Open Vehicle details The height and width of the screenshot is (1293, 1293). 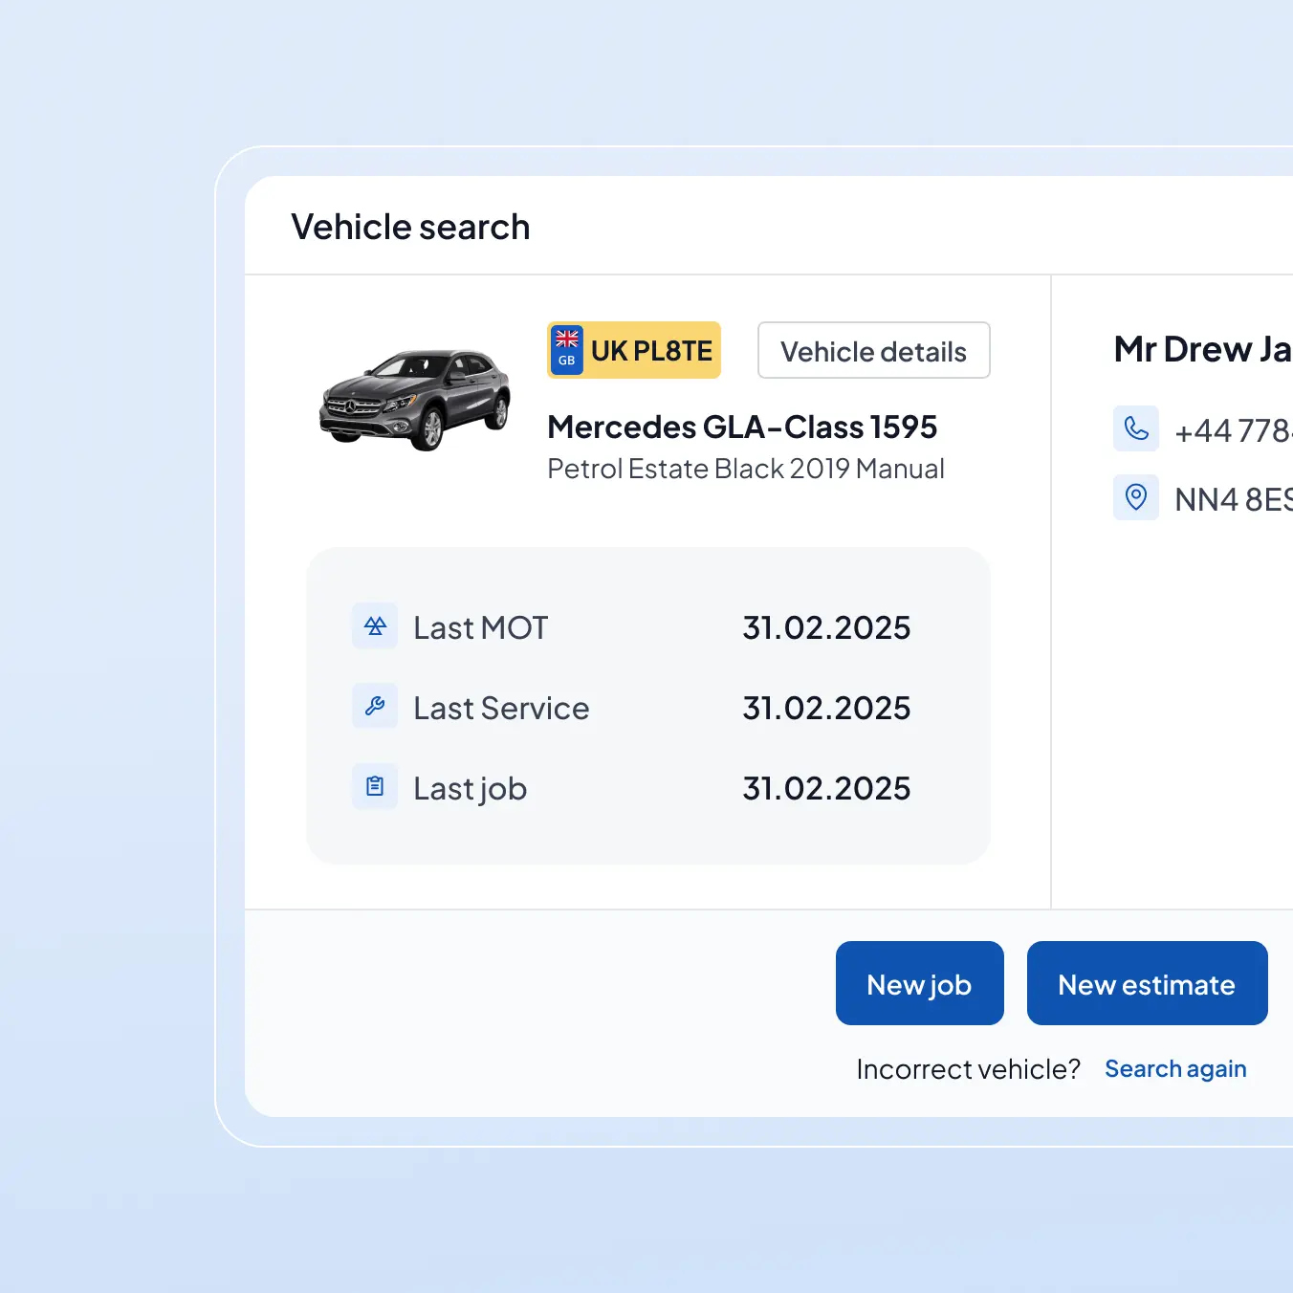tap(874, 350)
